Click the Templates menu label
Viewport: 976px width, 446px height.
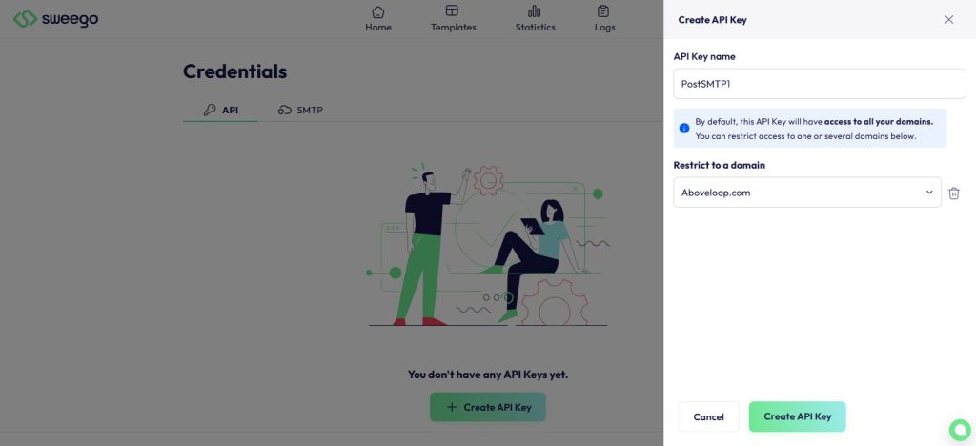coord(453,28)
